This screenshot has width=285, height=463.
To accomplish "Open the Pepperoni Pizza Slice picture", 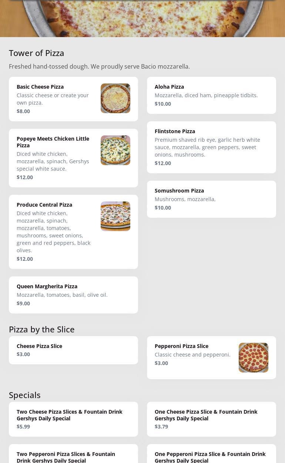I will pyautogui.click(x=254, y=358).
